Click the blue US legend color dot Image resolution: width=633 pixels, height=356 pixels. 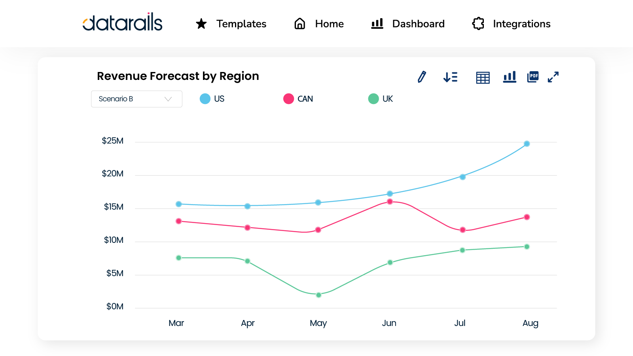205,98
